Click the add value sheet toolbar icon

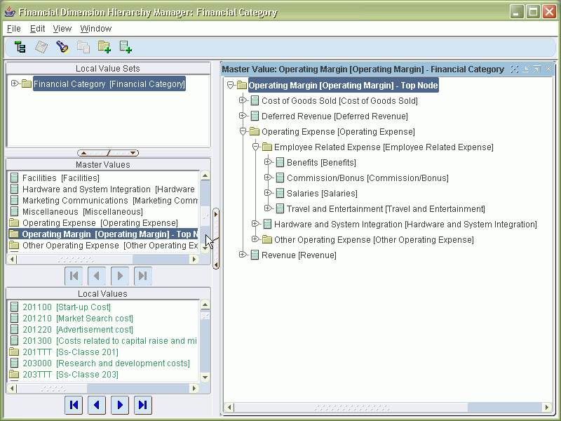[x=126, y=47]
